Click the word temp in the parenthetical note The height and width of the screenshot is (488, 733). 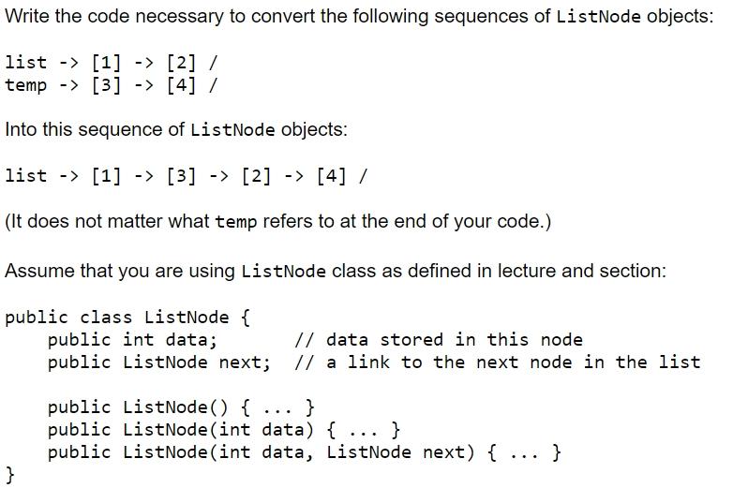(235, 222)
